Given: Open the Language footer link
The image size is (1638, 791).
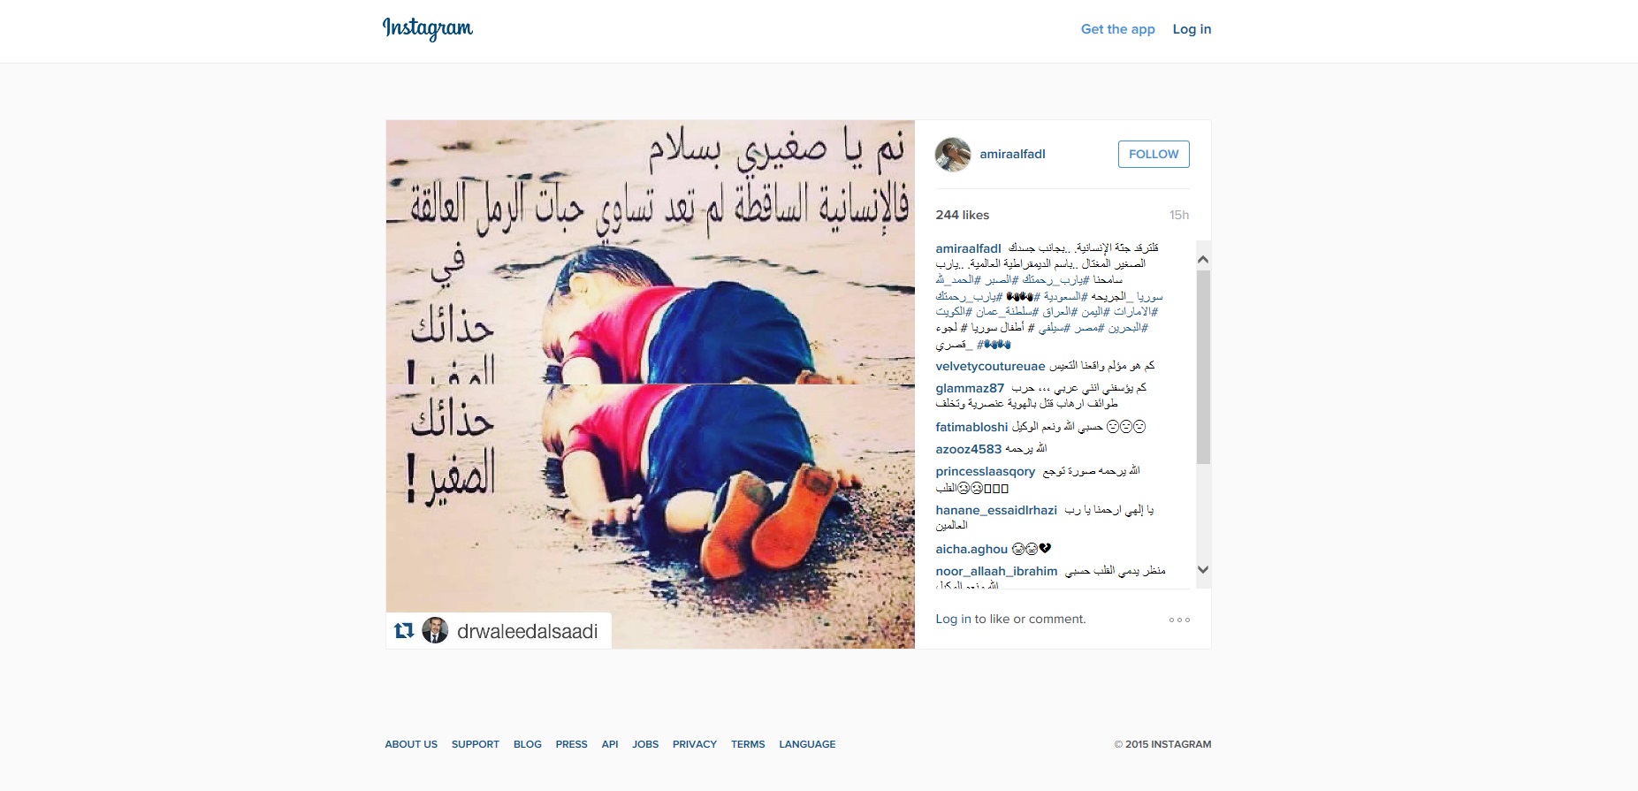Looking at the screenshot, I should tap(807, 744).
